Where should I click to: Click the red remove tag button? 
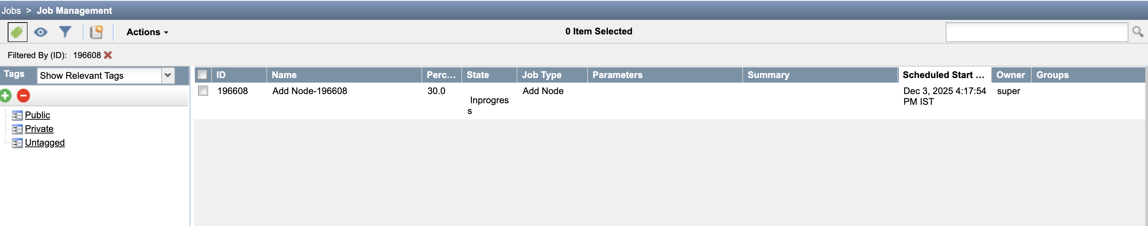pos(23,96)
